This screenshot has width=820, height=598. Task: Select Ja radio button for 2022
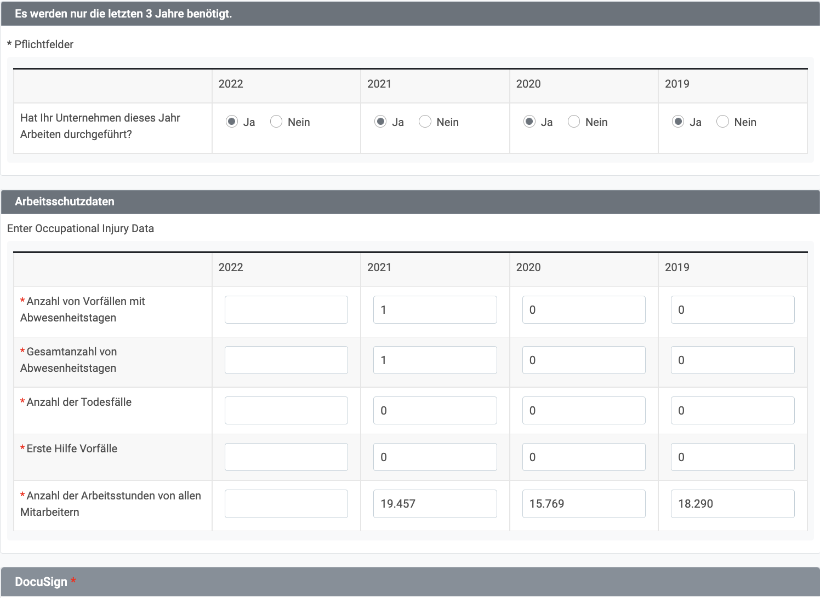[x=232, y=122]
